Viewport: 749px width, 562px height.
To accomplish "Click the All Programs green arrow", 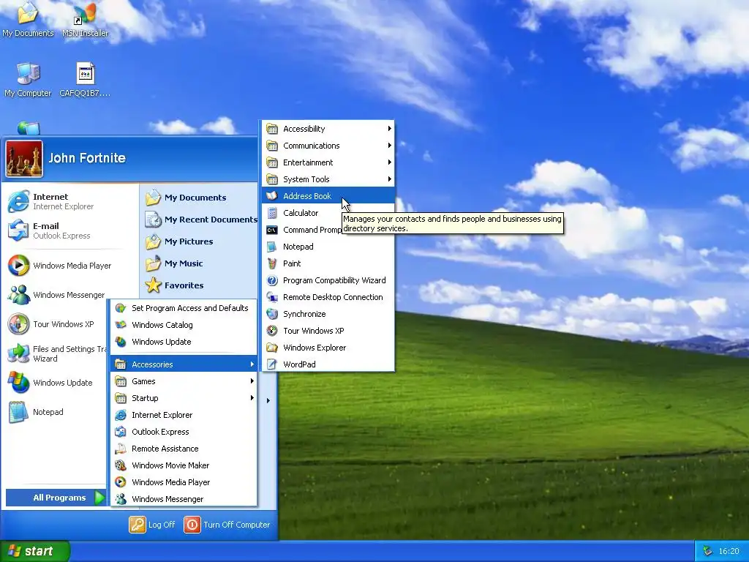I will tap(99, 498).
